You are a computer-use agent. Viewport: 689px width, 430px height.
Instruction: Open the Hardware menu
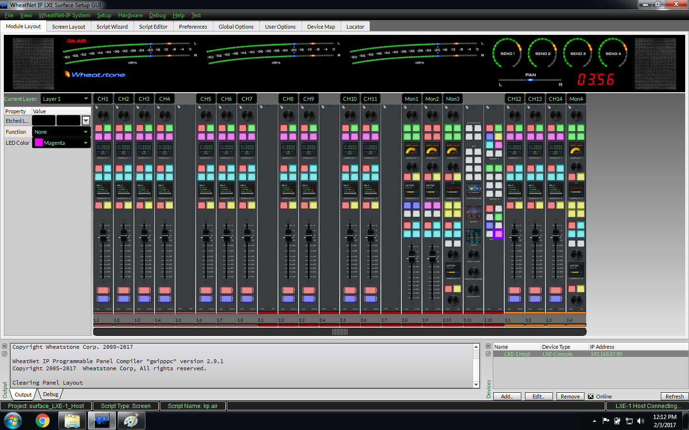[x=130, y=15]
